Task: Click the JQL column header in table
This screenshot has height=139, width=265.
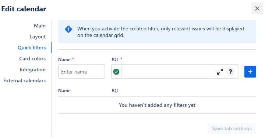Action: pyautogui.click(x=115, y=91)
